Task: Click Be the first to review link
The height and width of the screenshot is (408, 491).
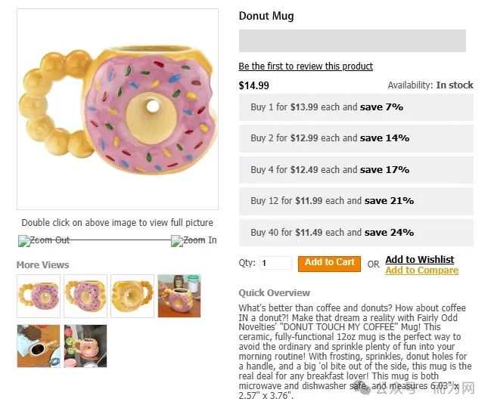Action: click(306, 66)
